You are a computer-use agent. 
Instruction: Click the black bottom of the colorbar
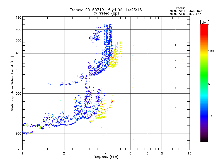(x=204, y=140)
